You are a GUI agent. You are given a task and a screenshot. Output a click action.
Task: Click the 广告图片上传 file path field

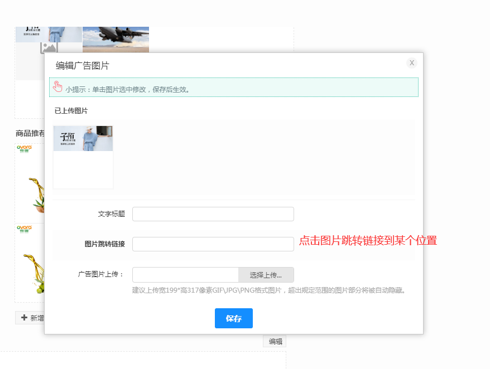click(x=185, y=275)
